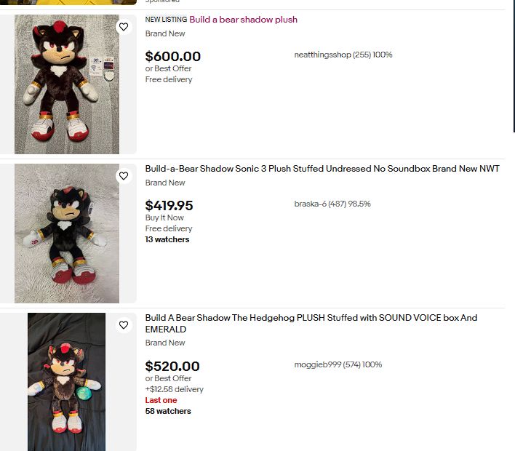Click the heart icon on the $419.95 listing
The width and height of the screenshot is (515, 451).
124,176
